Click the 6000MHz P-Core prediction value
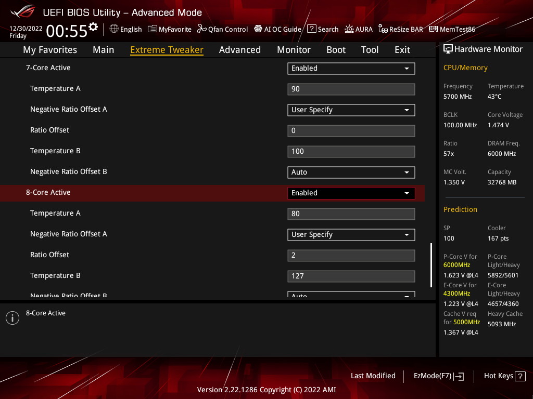The height and width of the screenshot is (399, 533). pos(457,265)
